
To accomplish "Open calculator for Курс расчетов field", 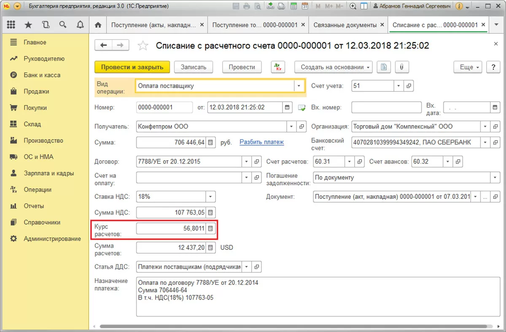I will click(x=211, y=229).
